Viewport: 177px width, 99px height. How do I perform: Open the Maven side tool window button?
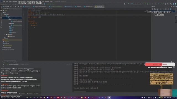click(176, 20)
